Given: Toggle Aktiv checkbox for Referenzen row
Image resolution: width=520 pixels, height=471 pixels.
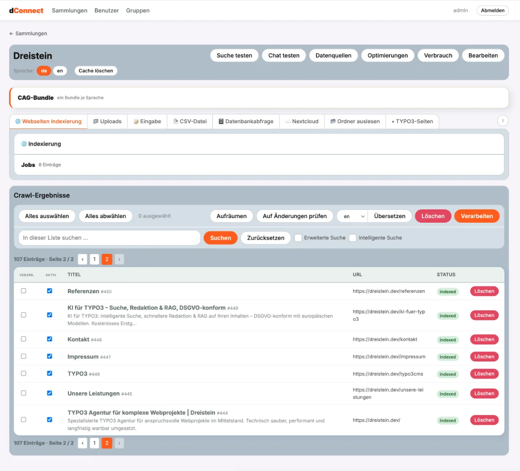Looking at the screenshot, I should pos(50,290).
